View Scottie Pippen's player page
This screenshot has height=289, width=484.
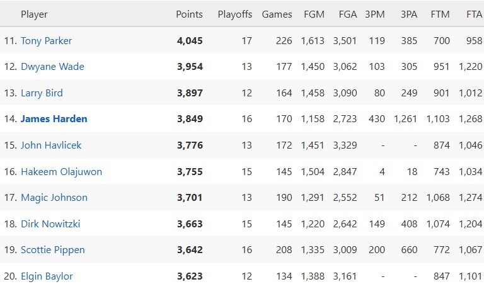tap(52, 250)
